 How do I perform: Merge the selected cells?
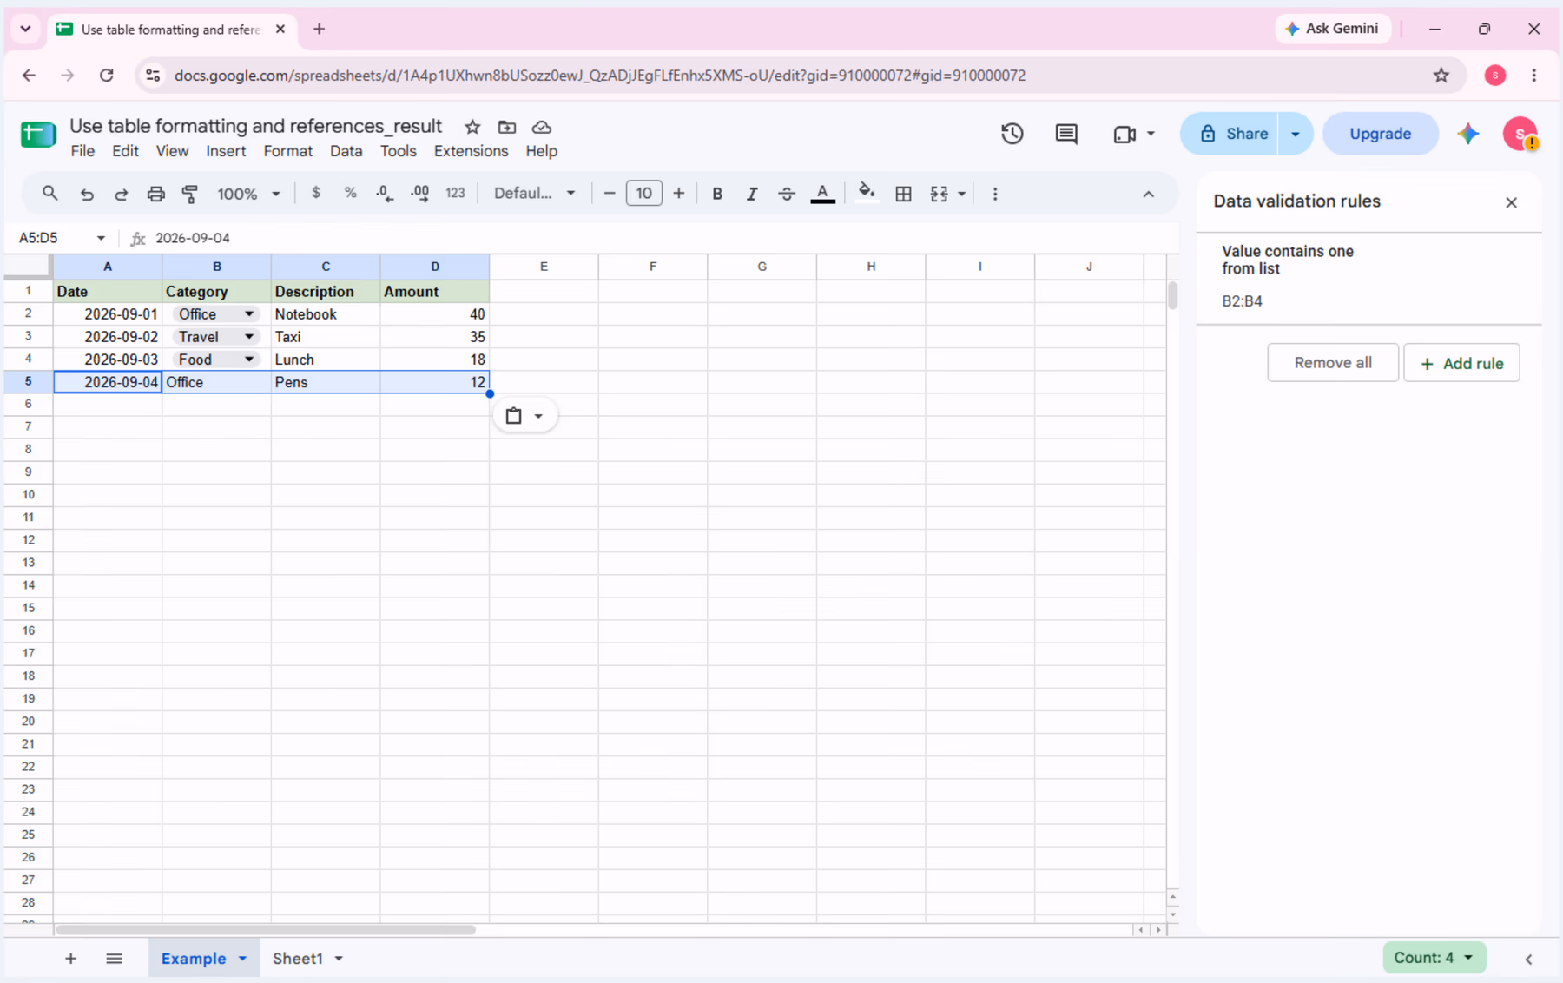pyautogui.click(x=939, y=194)
